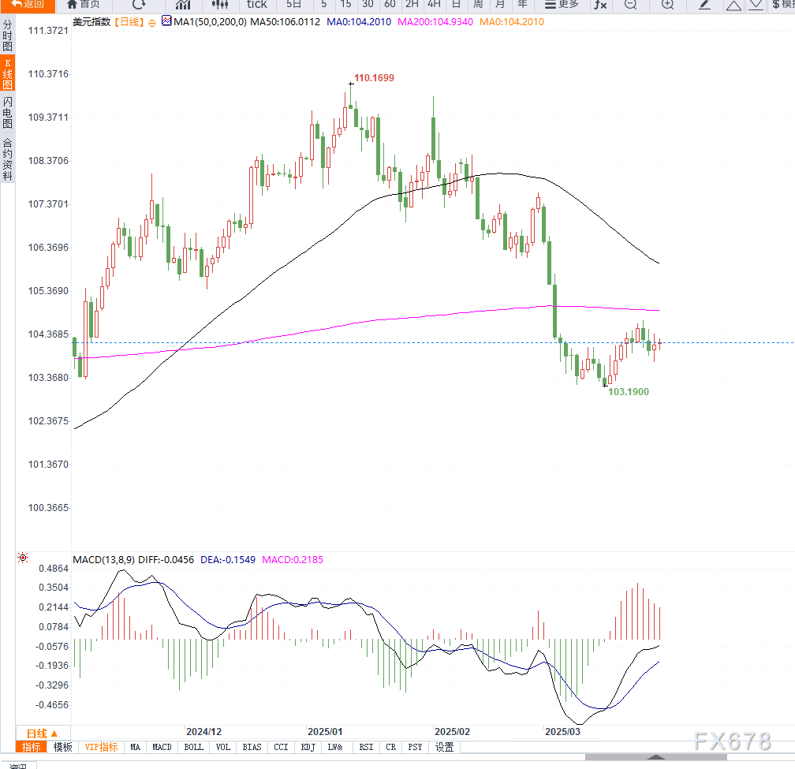Click the refresh icon in the top toolbar

(138, 5)
